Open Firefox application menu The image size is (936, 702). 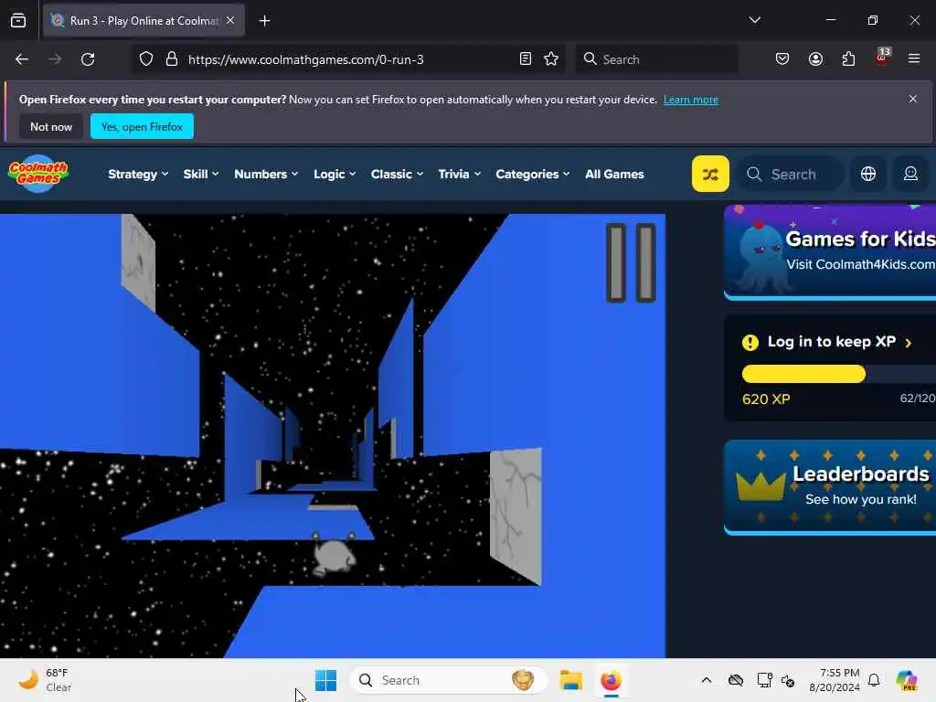coord(914,59)
